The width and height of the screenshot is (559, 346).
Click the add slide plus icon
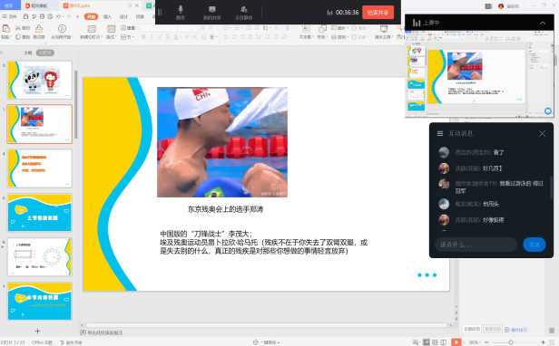pyautogui.click(x=37, y=331)
